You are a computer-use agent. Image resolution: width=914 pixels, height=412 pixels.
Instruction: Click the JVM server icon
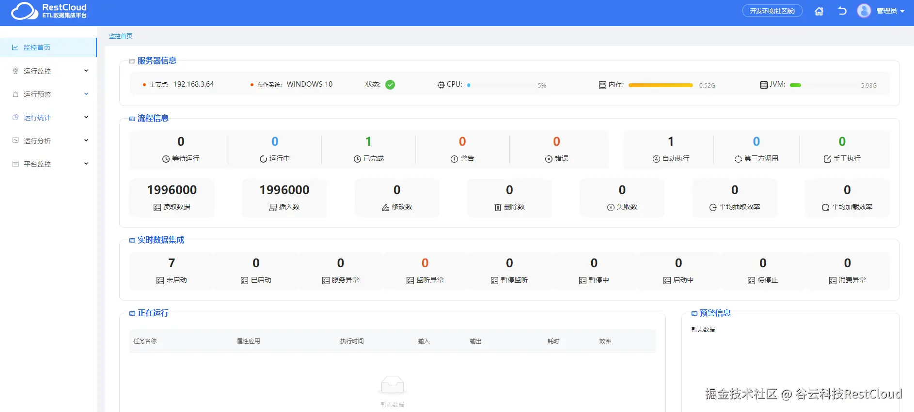(764, 85)
